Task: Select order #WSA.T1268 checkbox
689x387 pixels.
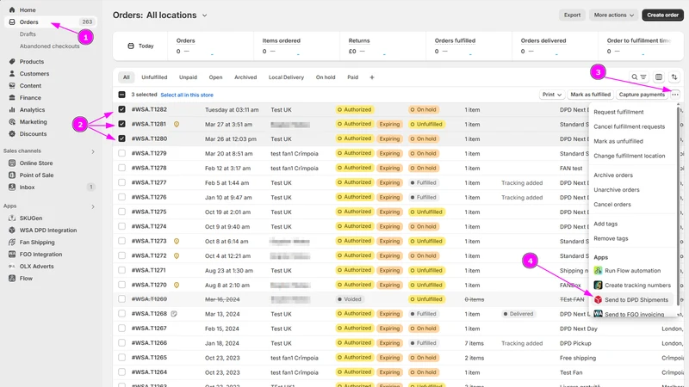Action: [121, 314]
